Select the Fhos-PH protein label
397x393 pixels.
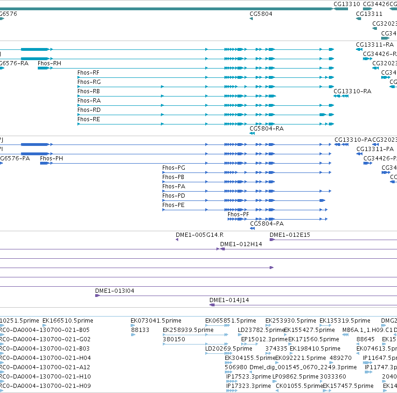(x=51, y=159)
